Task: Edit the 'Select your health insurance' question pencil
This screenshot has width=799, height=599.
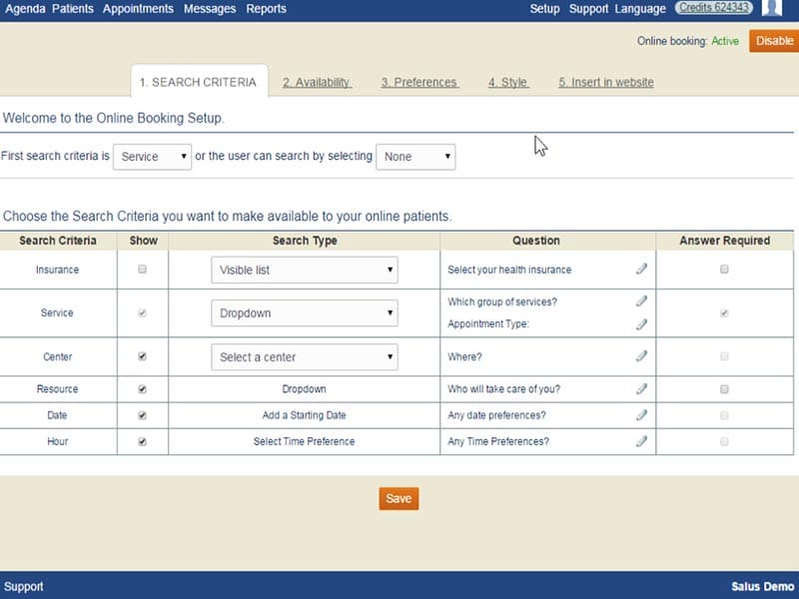Action: tap(641, 269)
